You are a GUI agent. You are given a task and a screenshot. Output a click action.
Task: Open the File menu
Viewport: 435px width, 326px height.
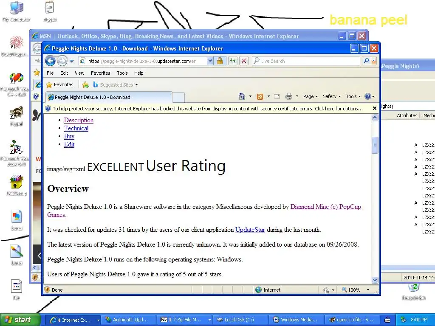[x=50, y=73]
